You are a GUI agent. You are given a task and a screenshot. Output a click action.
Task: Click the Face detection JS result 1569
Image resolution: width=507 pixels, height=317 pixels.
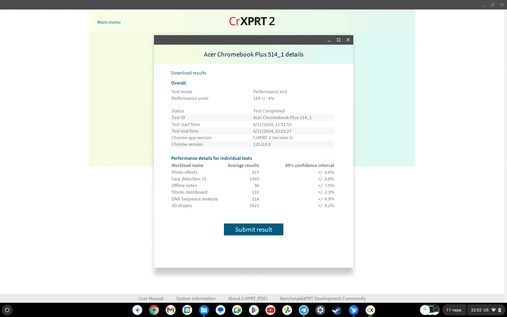coord(254,179)
